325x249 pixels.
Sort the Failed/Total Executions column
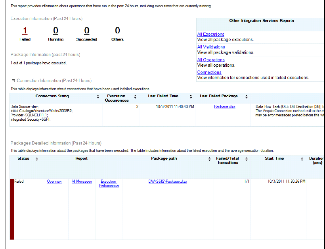(247, 159)
